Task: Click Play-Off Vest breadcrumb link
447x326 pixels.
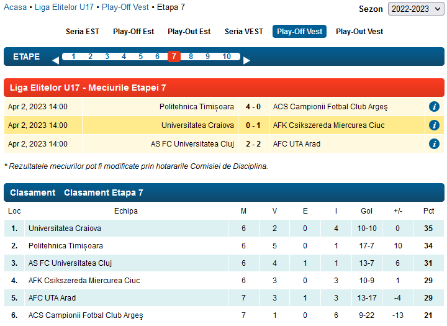Action: (125, 7)
